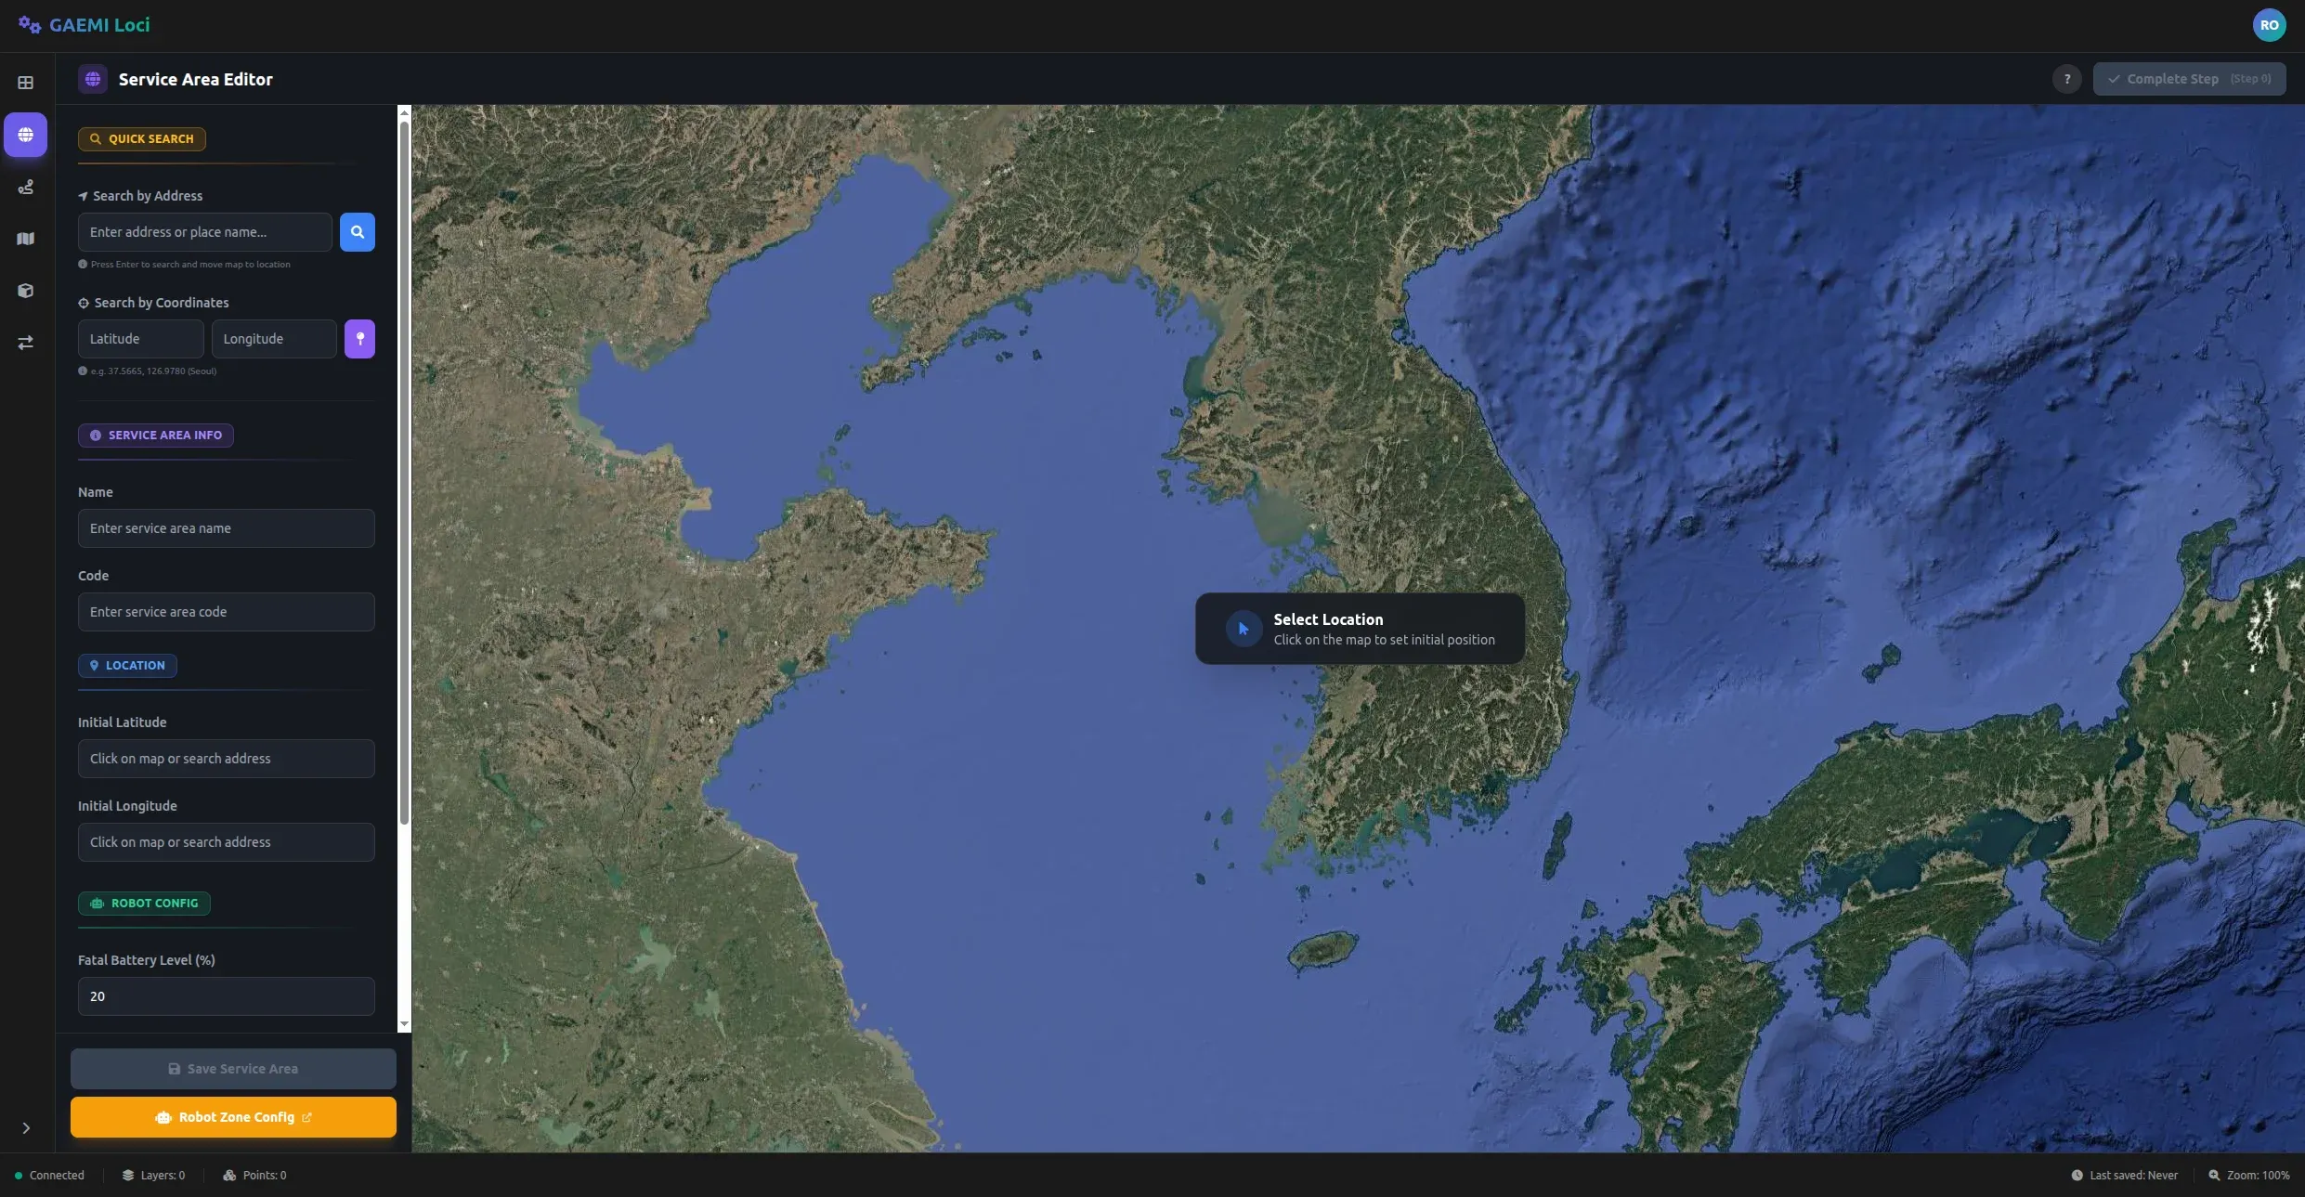Select the globe Service Area tool

coord(26,135)
